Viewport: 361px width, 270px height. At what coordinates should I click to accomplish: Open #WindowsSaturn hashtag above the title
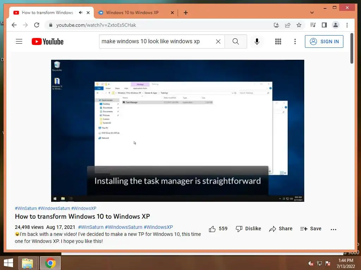54,208
